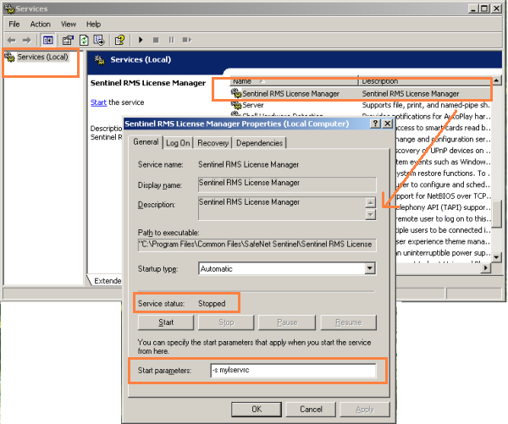
Task: Click the services list scroll up arrow
Action: (496, 80)
